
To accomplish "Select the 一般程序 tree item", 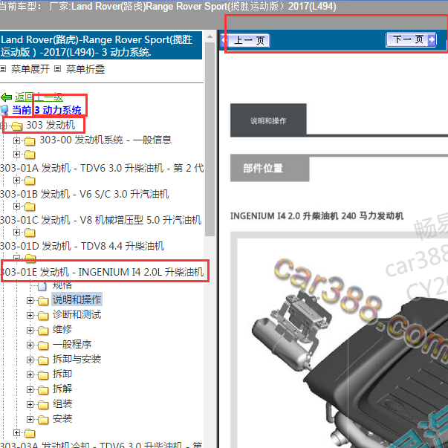I will click(72, 344).
